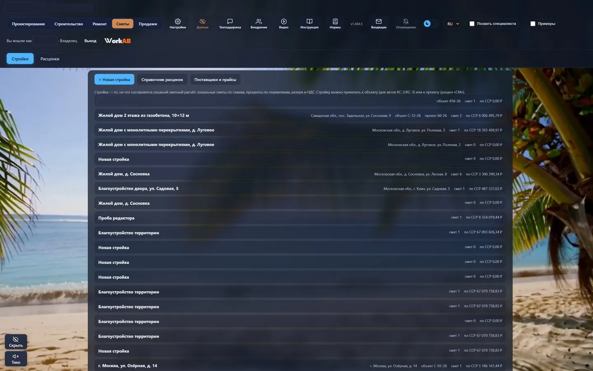Enable the Позвать специалиста checkbox

point(472,24)
